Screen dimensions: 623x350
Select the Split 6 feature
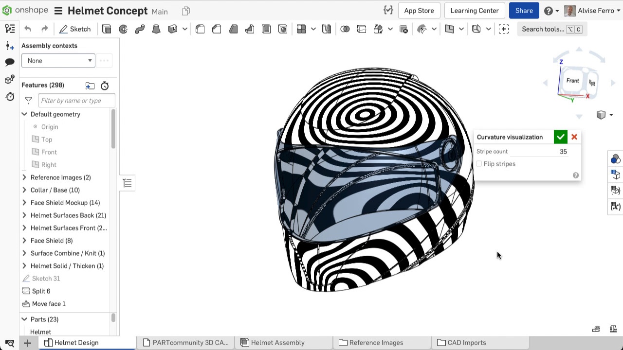[41, 291]
